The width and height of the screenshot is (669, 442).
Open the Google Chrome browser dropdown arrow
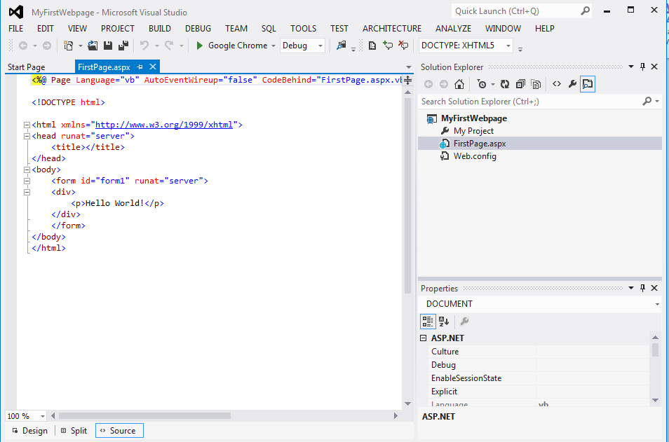273,46
